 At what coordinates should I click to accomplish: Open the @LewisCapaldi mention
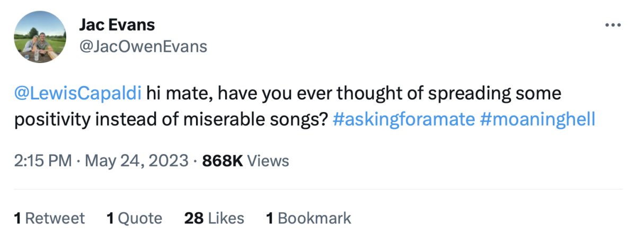pyautogui.click(x=78, y=95)
